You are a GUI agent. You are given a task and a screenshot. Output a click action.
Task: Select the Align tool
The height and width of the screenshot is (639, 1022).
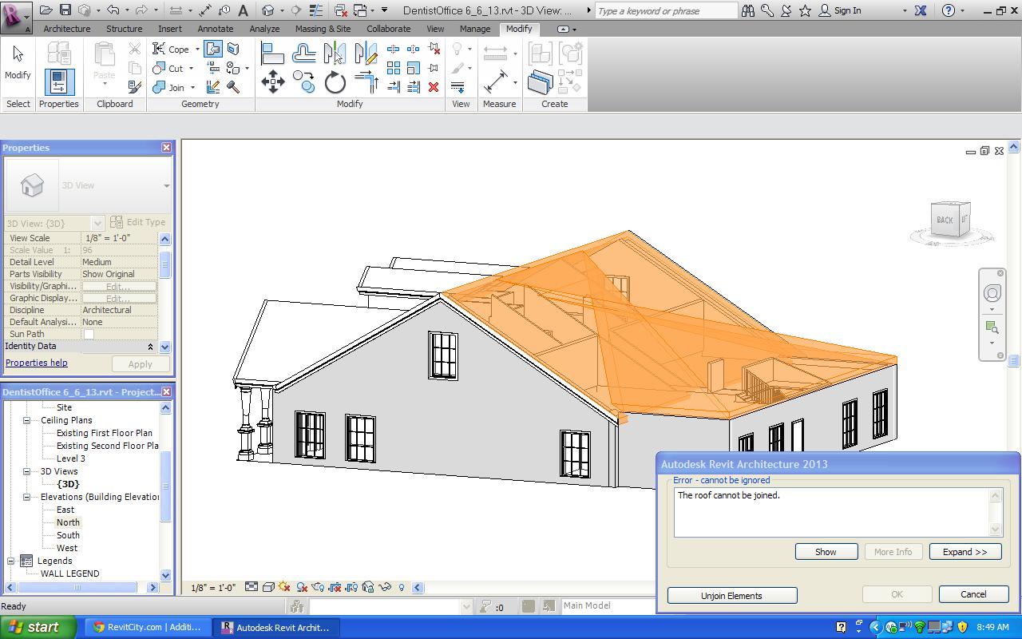[272, 54]
